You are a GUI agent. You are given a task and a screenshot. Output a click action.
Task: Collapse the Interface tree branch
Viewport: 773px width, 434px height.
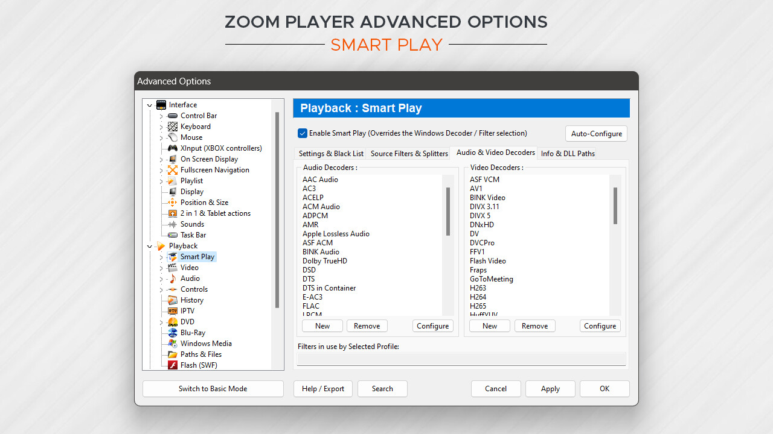tap(149, 104)
